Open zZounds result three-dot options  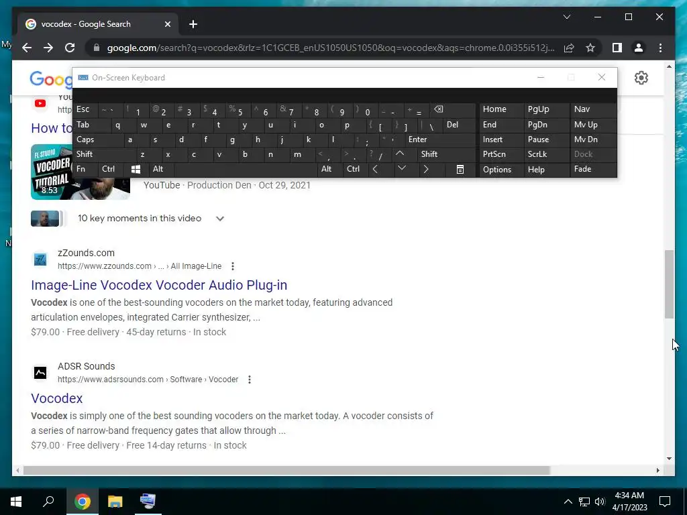pyautogui.click(x=233, y=266)
